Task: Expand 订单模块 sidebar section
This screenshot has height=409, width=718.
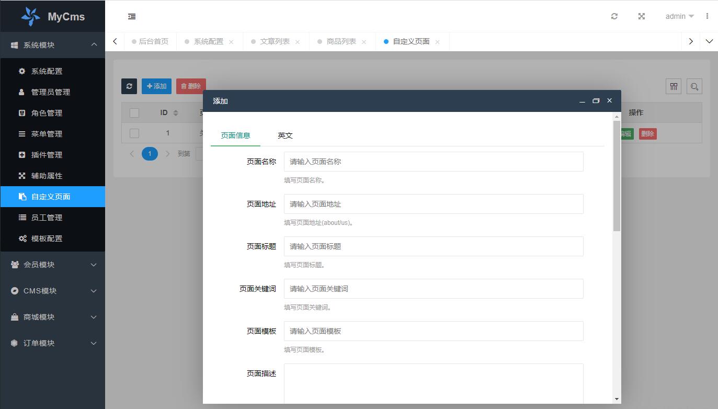Action: tap(52, 343)
